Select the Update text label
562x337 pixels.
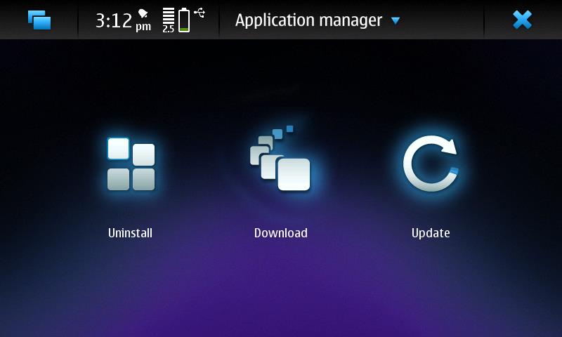430,233
